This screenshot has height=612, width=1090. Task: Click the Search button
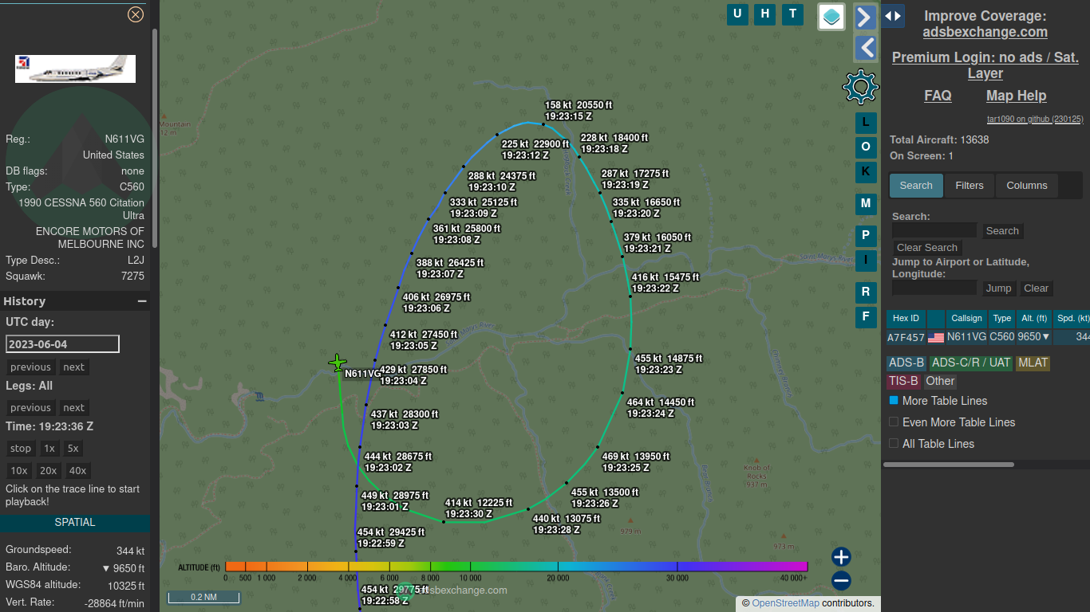click(x=1002, y=231)
